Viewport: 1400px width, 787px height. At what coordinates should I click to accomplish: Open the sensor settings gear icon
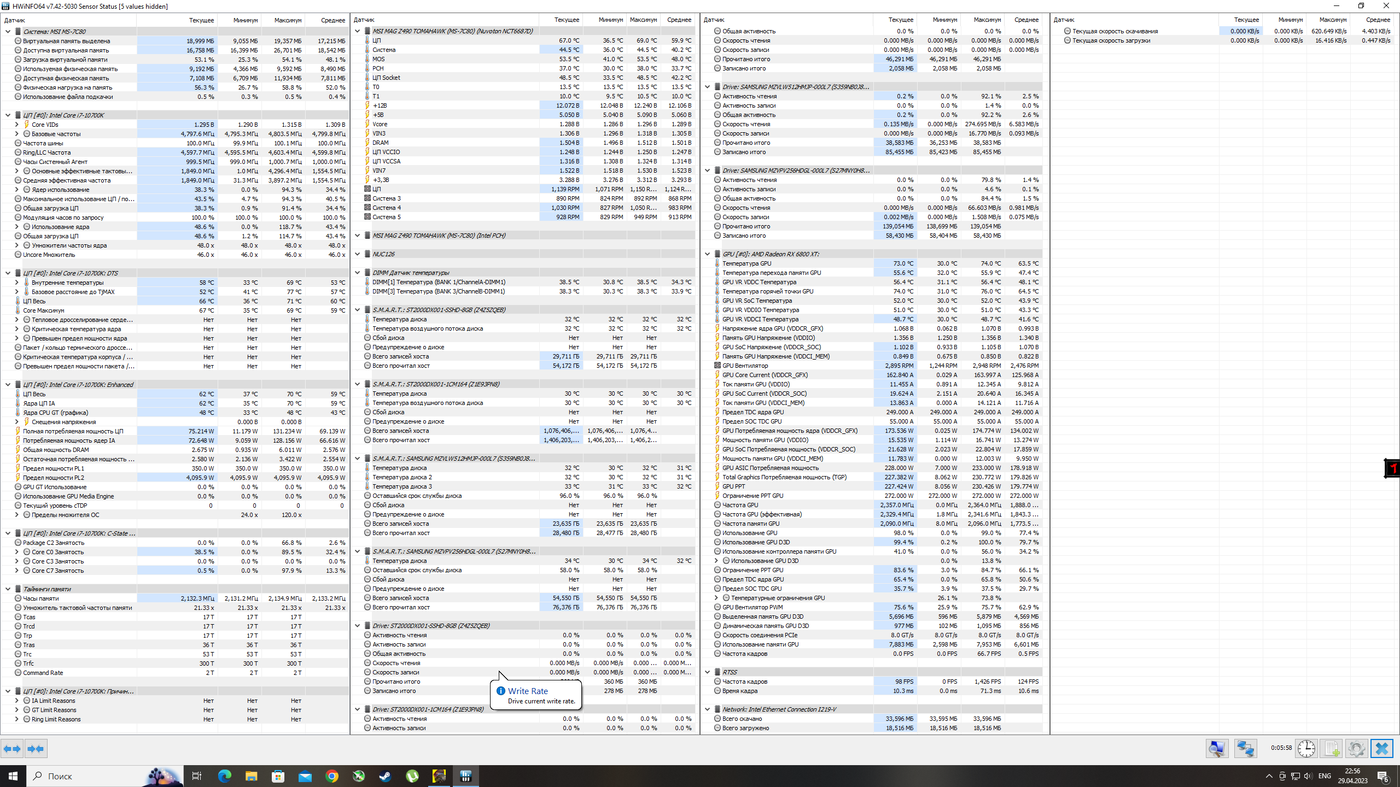[x=1356, y=749]
